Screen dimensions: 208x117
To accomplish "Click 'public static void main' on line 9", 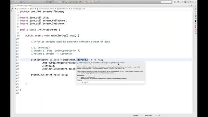I will [41, 36].
